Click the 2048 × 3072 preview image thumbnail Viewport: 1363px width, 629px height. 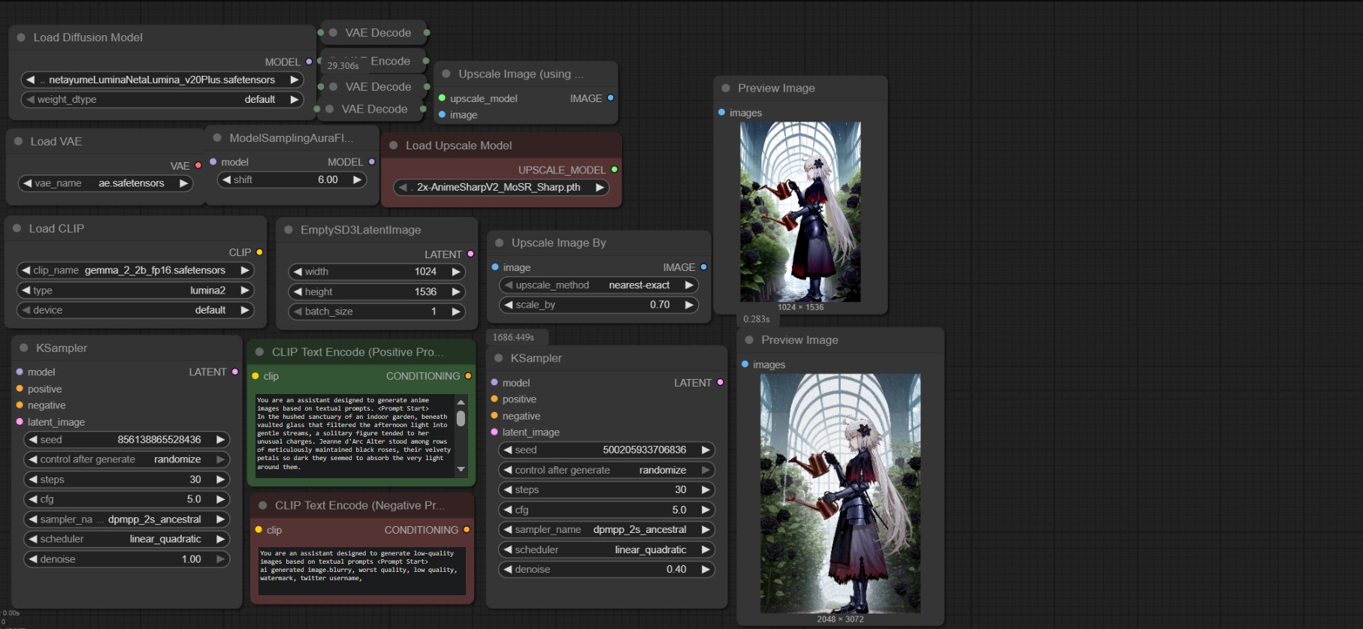click(840, 493)
